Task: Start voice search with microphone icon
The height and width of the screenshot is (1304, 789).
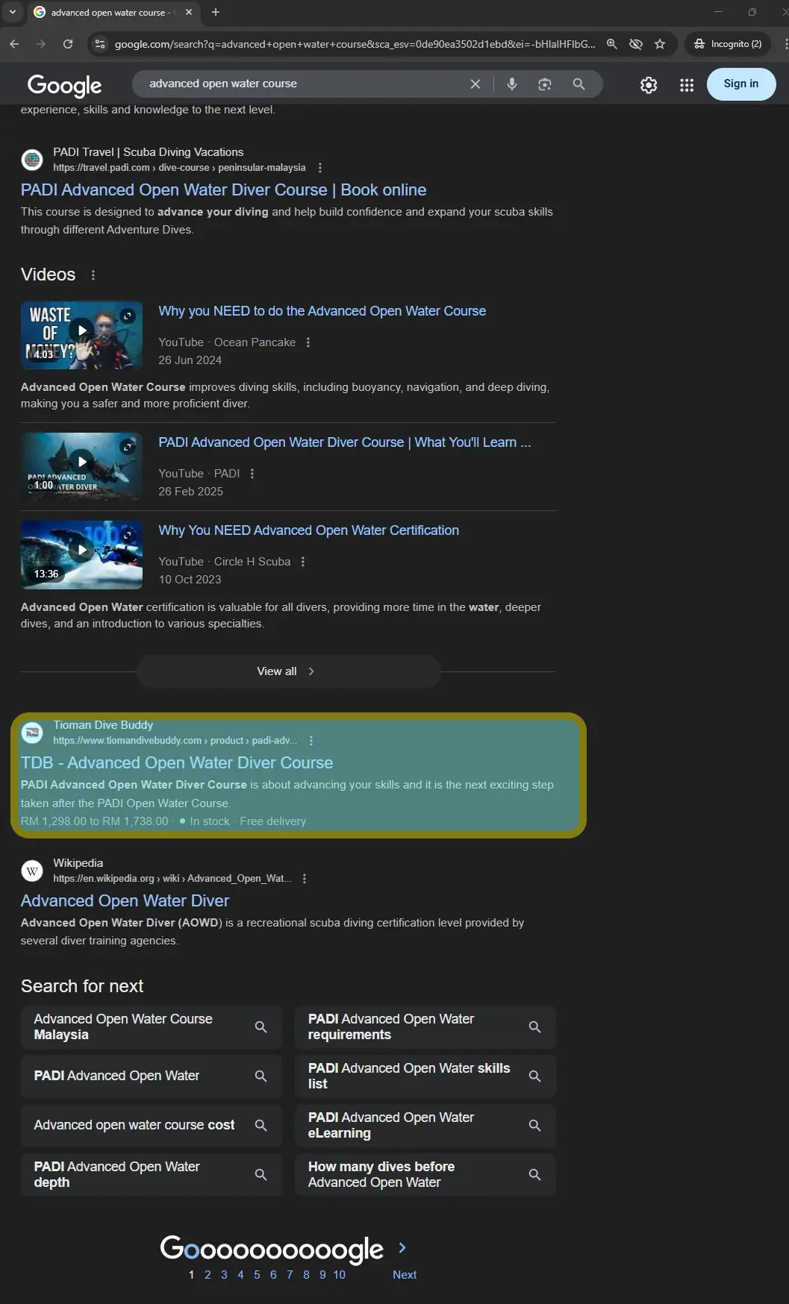Action: tap(512, 84)
